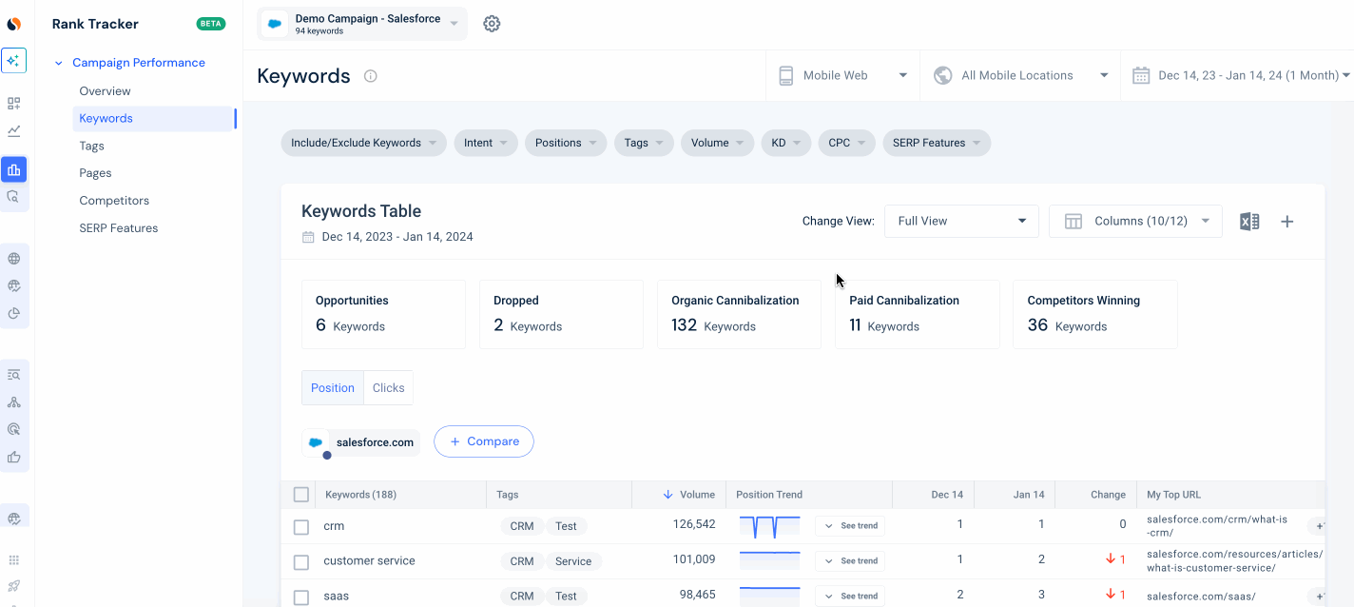
Task: Toggle the select-all checkbox in table header
Action: [301, 495]
